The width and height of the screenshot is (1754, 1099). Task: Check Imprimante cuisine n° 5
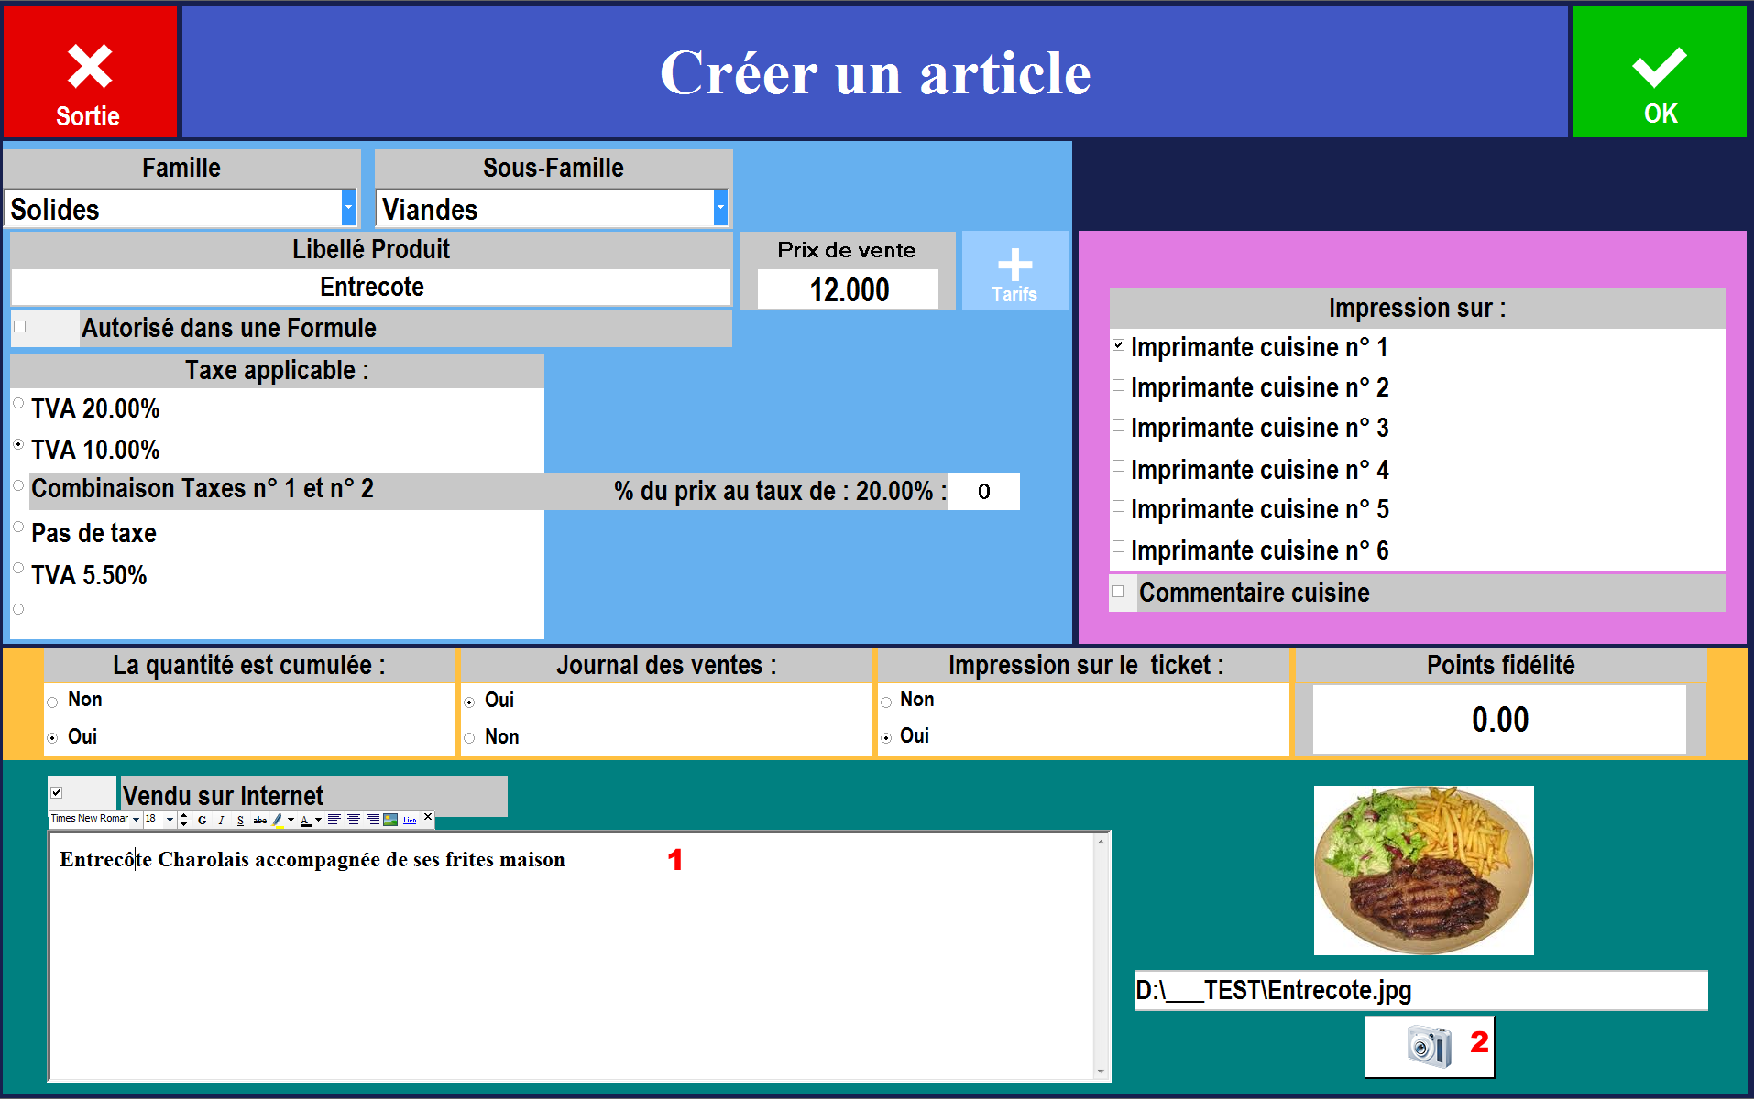[1118, 506]
